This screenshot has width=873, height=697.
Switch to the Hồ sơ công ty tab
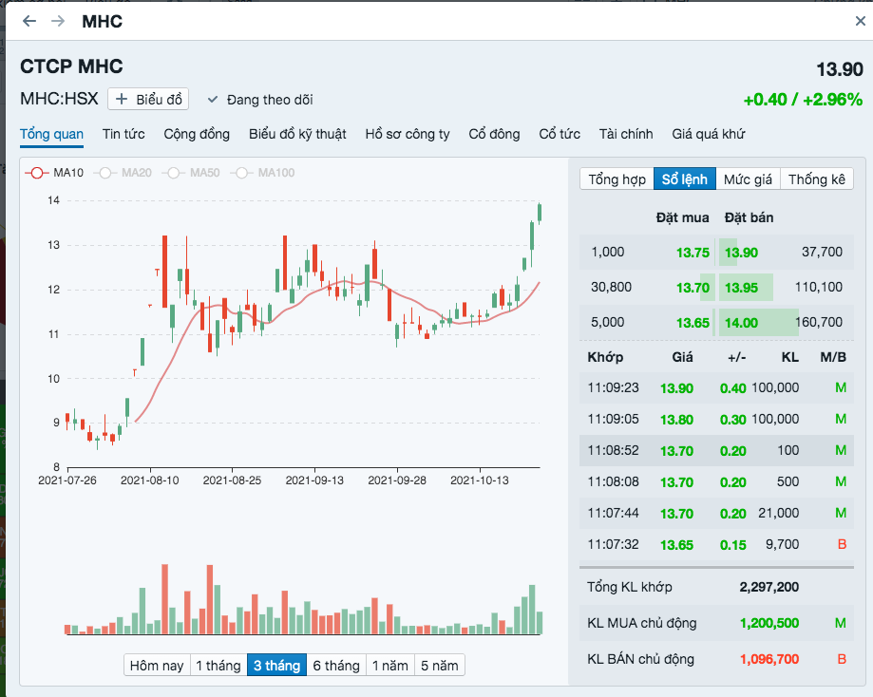click(x=408, y=134)
